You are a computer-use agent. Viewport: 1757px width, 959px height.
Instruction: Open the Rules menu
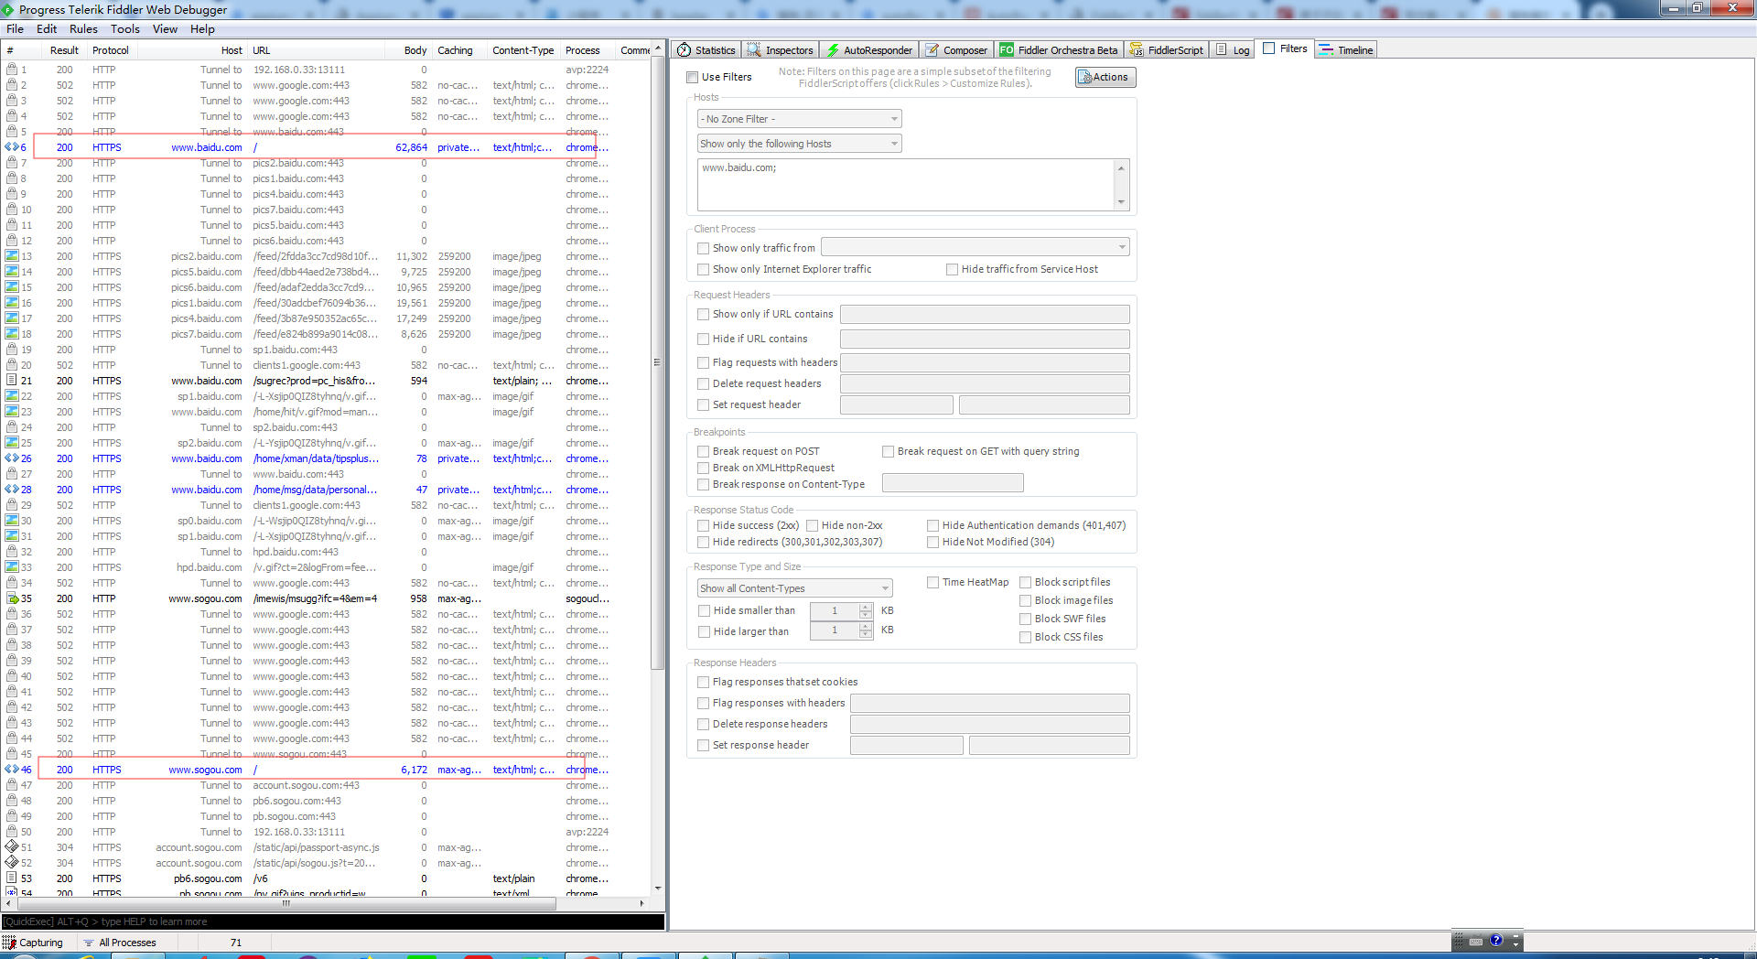[x=82, y=28]
